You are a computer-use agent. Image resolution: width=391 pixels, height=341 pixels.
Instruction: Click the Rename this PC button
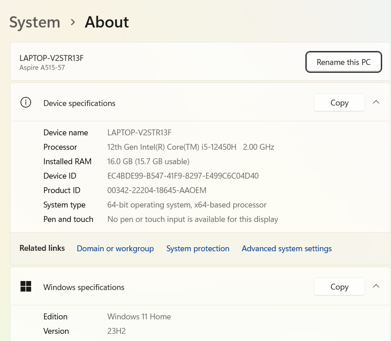343,62
